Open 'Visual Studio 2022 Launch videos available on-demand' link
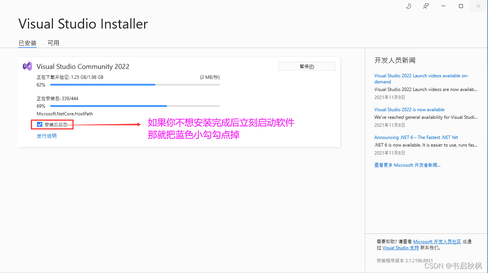 421,79
